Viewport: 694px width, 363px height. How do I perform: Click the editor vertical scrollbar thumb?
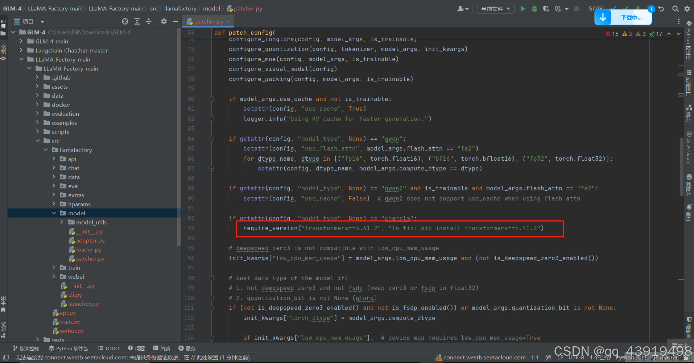tap(682, 166)
